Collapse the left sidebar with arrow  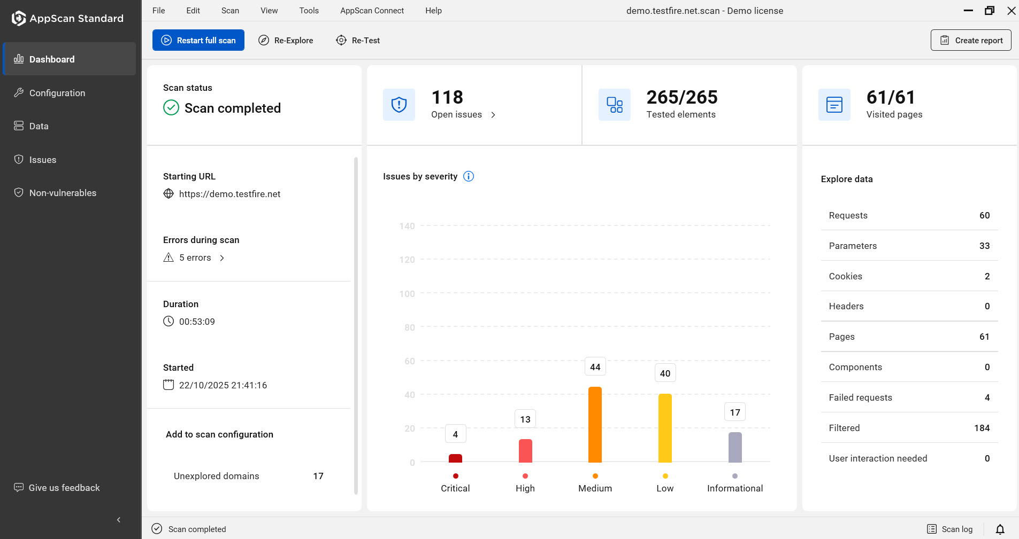119,520
